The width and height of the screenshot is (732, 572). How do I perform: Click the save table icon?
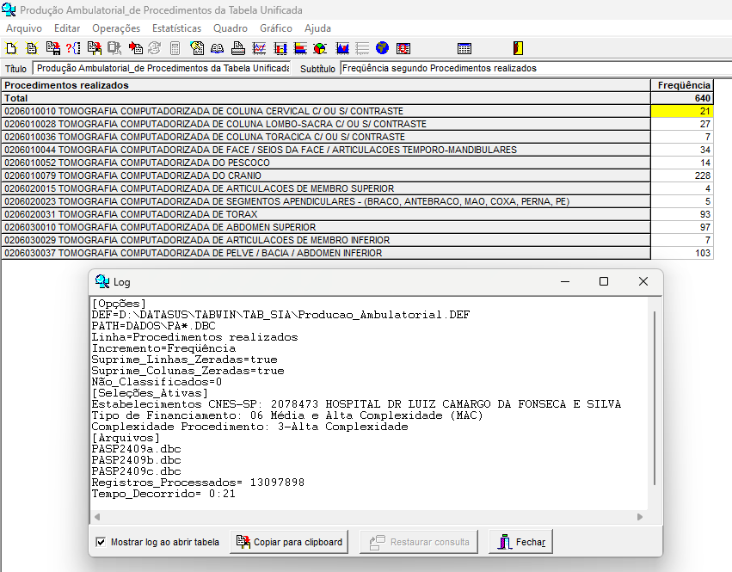point(53,48)
